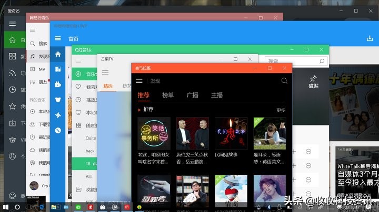The height and width of the screenshot is (212, 379).
Task: Open the hamburger menu in NetEase Cloud Music
Action: pyautogui.click(x=33, y=30)
